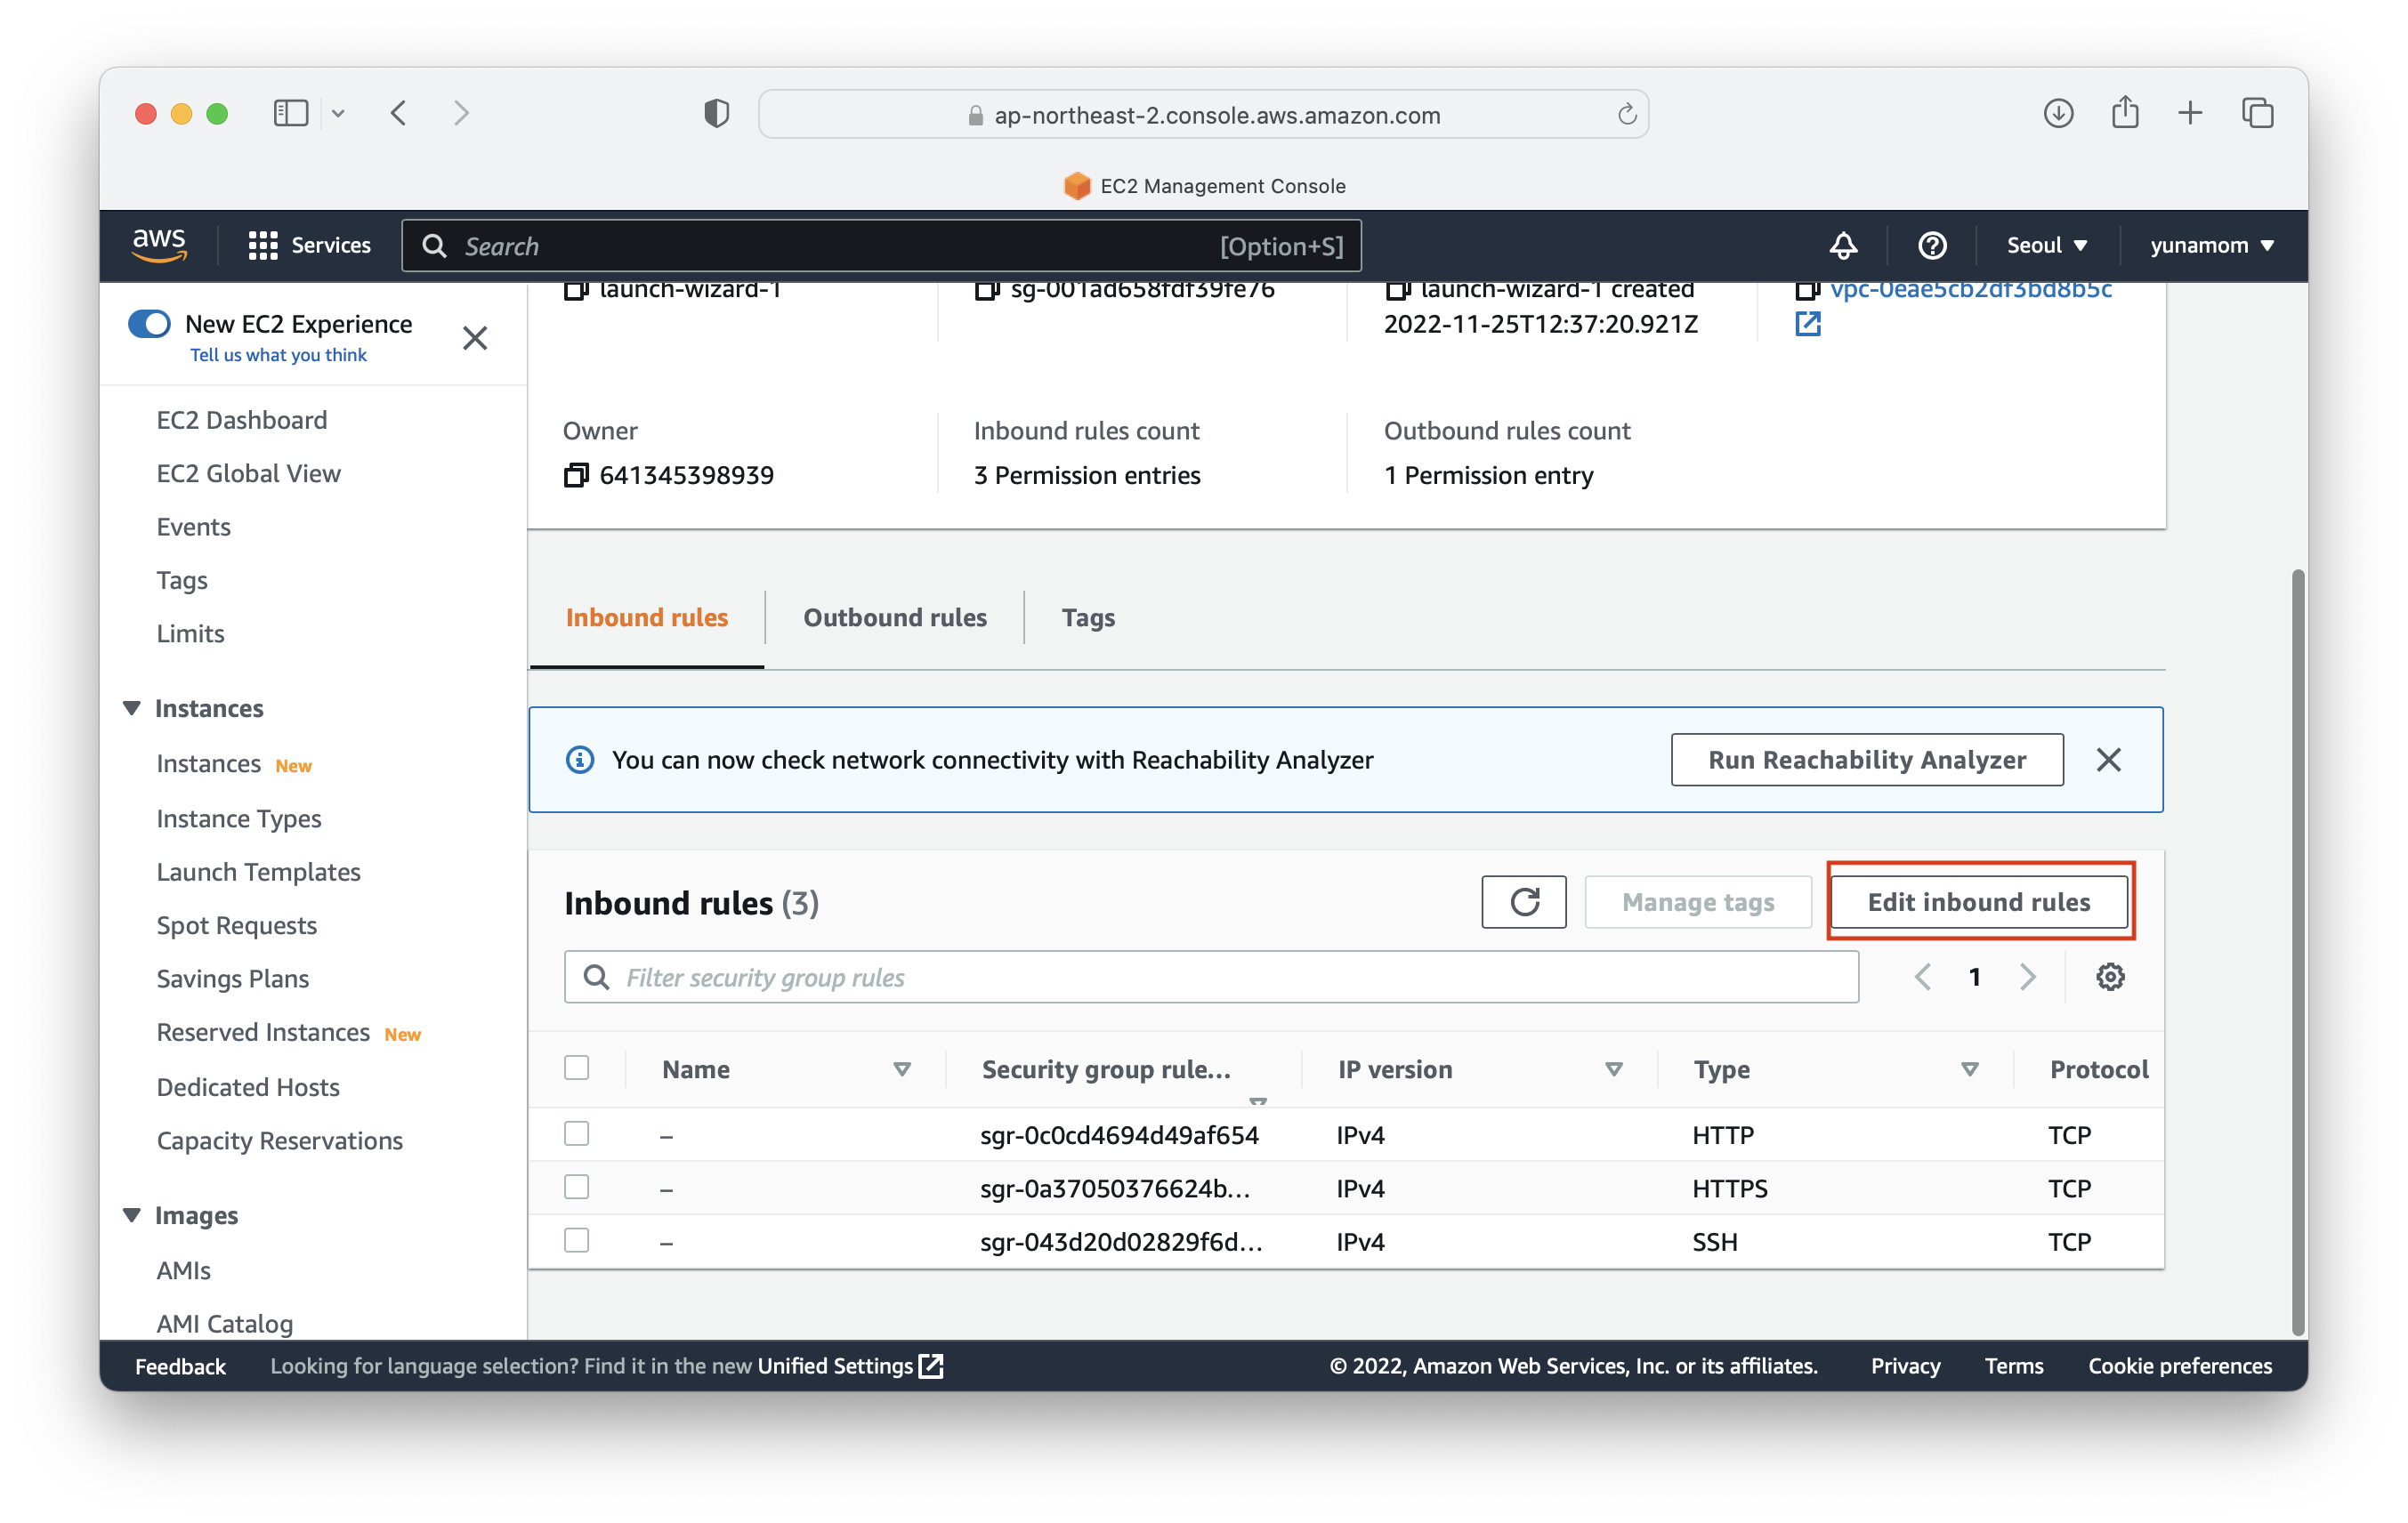Expand the yunamom account menu

2211,245
